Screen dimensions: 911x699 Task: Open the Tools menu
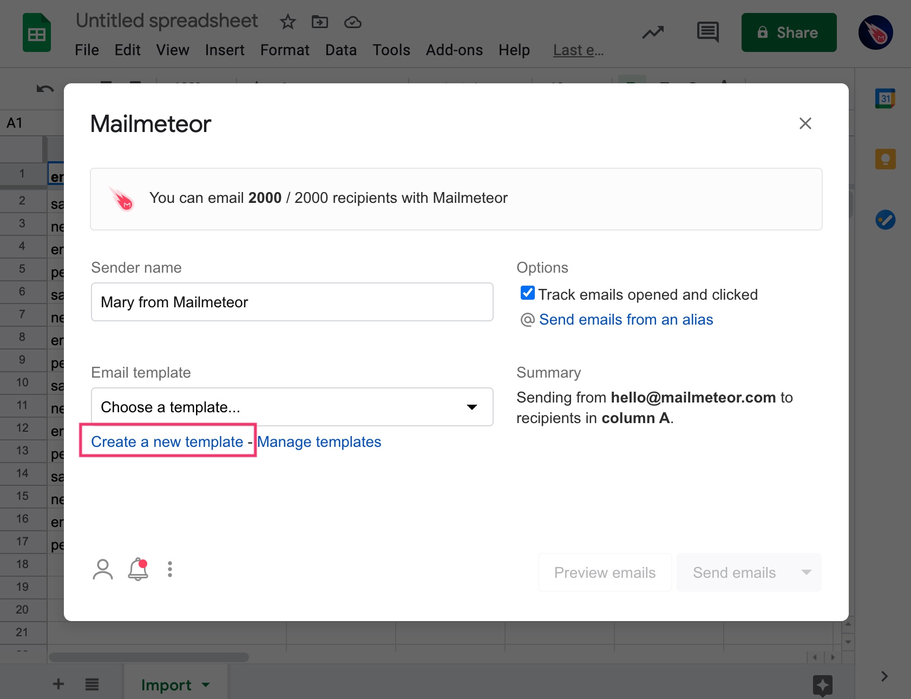coord(391,50)
